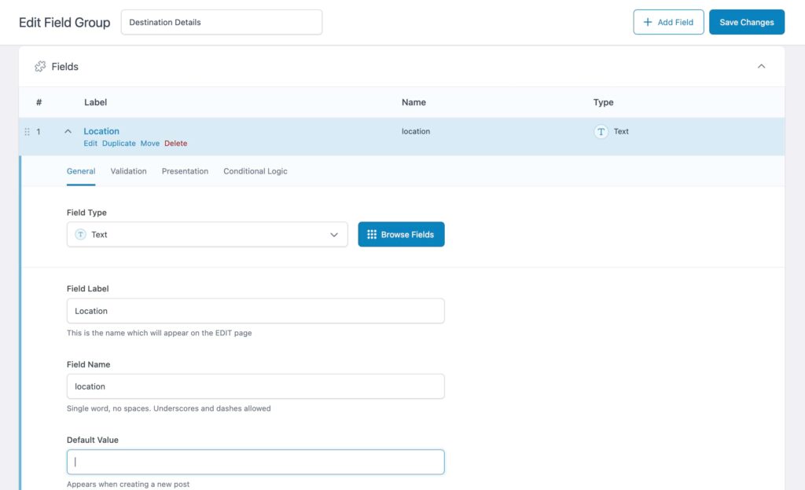
Task: Click into the Default Value input
Action: (x=255, y=462)
